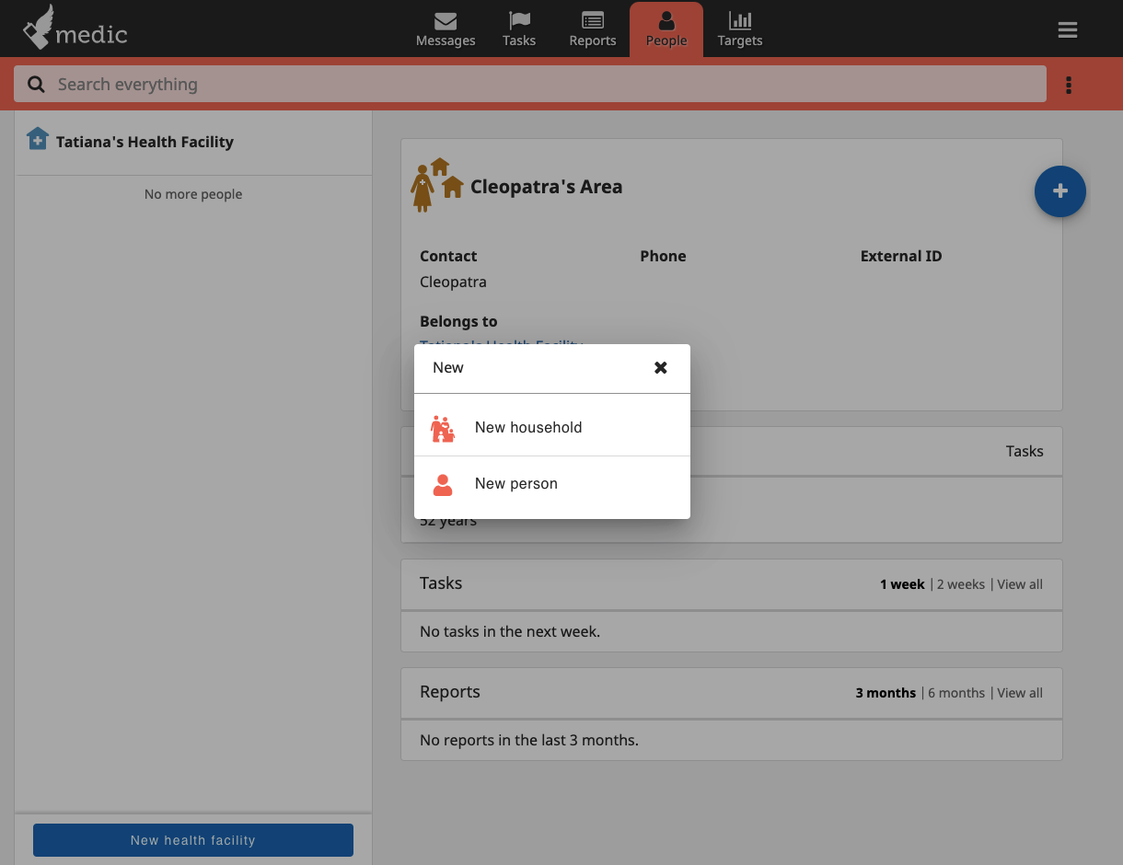Viewport: 1123px width, 865px height.
Task: Dismiss the New dialog with the X
Action: [x=661, y=367]
